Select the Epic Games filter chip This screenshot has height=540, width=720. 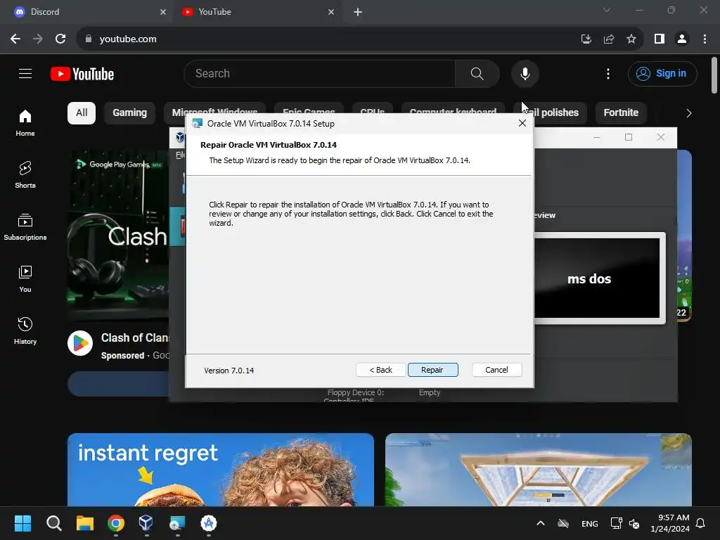(x=309, y=109)
